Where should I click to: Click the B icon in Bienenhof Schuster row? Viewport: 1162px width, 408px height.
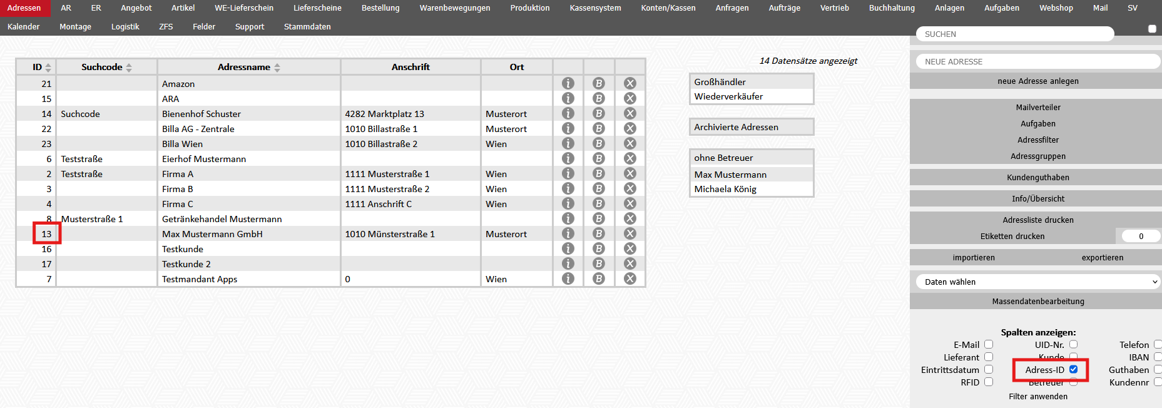[x=599, y=113]
